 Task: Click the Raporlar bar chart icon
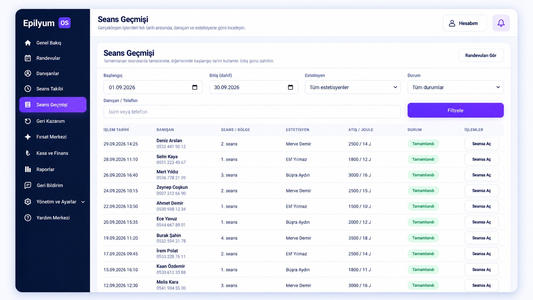(28, 169)
